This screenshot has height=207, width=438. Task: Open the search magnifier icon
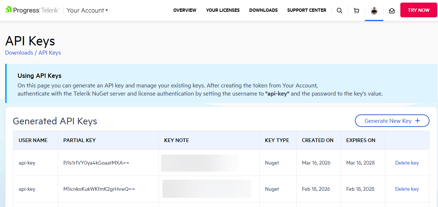pos(339,10)
